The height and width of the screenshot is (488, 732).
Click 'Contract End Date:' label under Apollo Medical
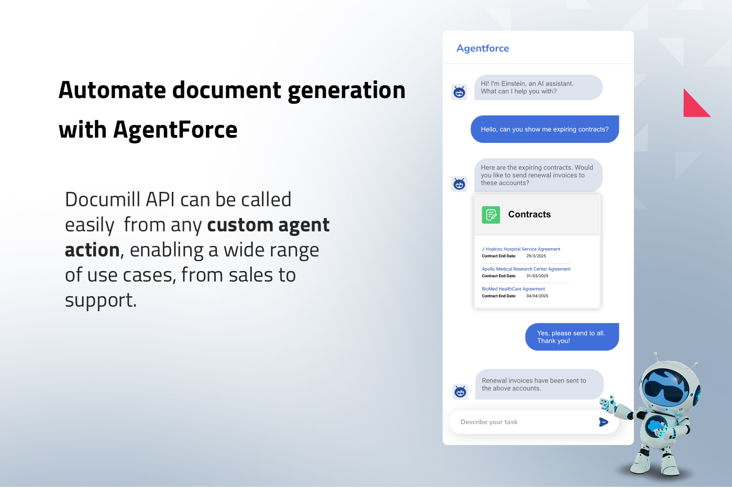click(x=499, y=276)
